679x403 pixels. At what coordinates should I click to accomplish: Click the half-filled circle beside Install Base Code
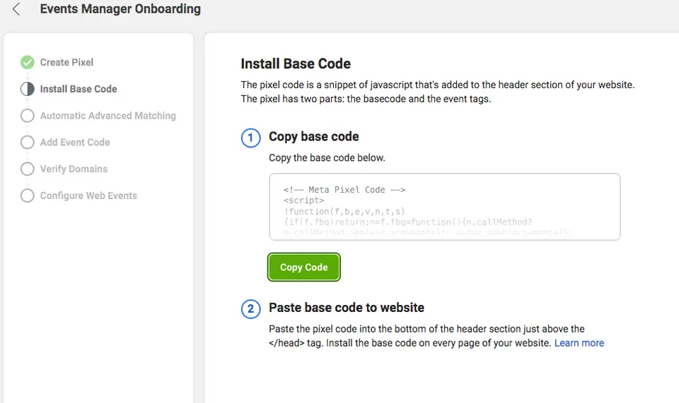point(28,89)
